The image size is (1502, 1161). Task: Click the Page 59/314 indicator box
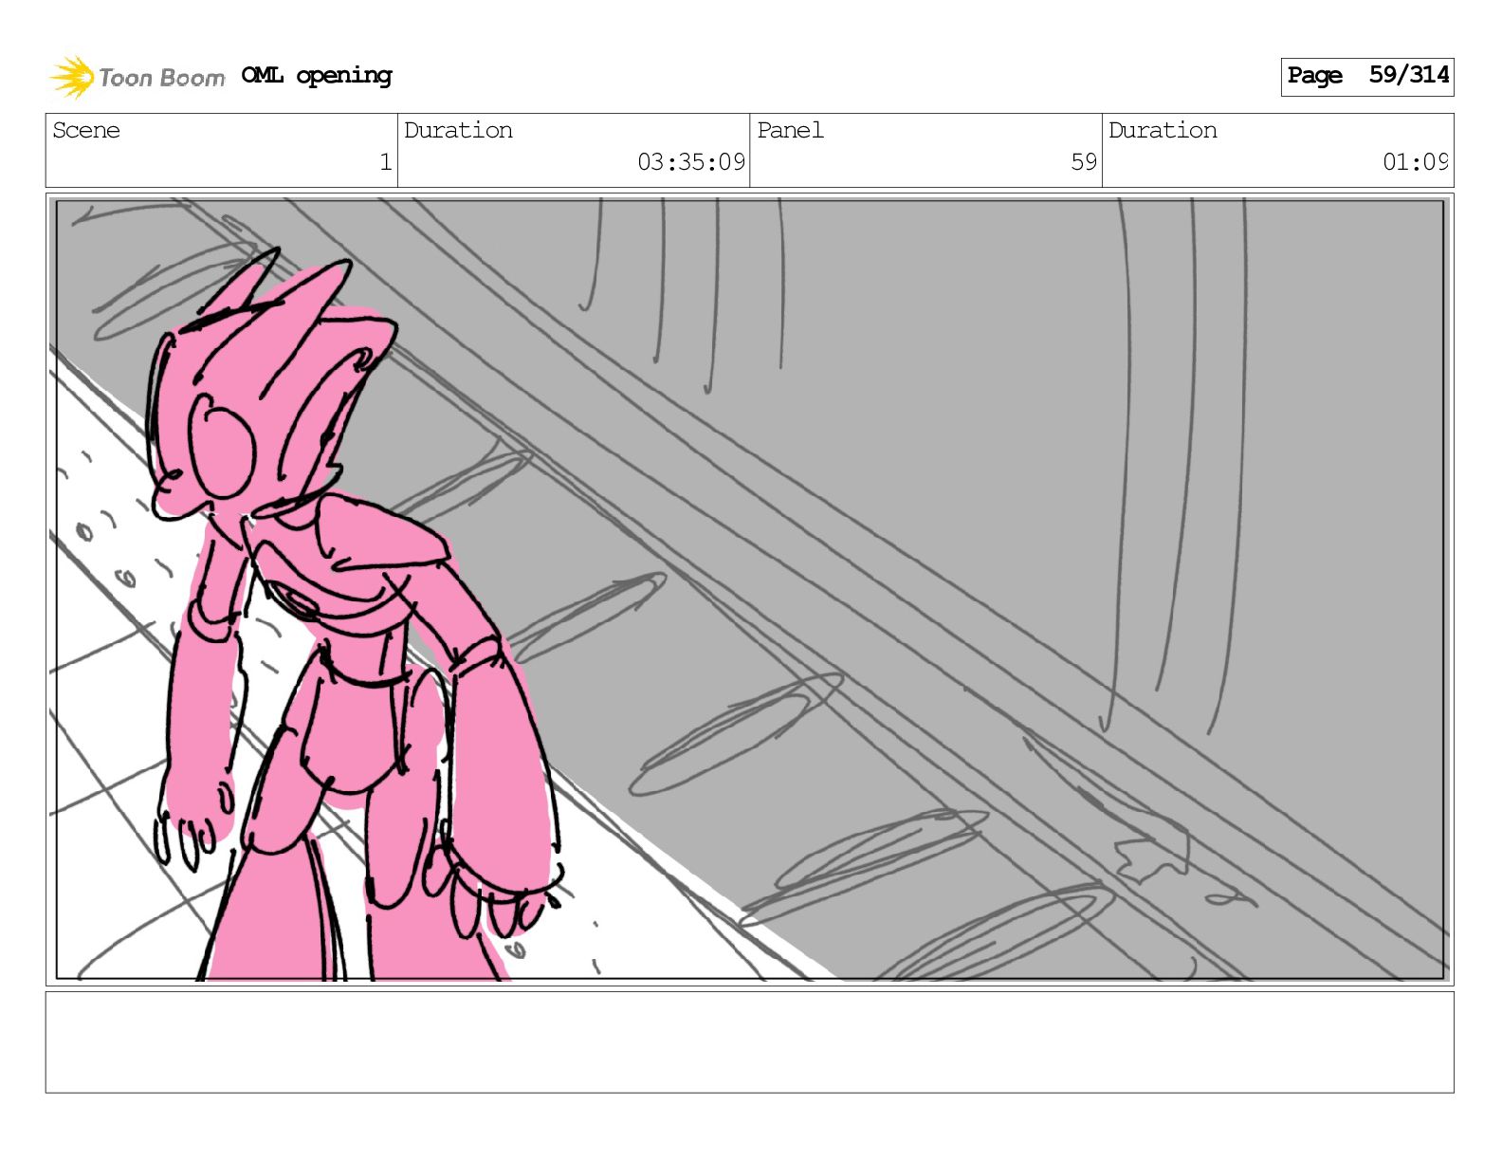point(1366,76)
